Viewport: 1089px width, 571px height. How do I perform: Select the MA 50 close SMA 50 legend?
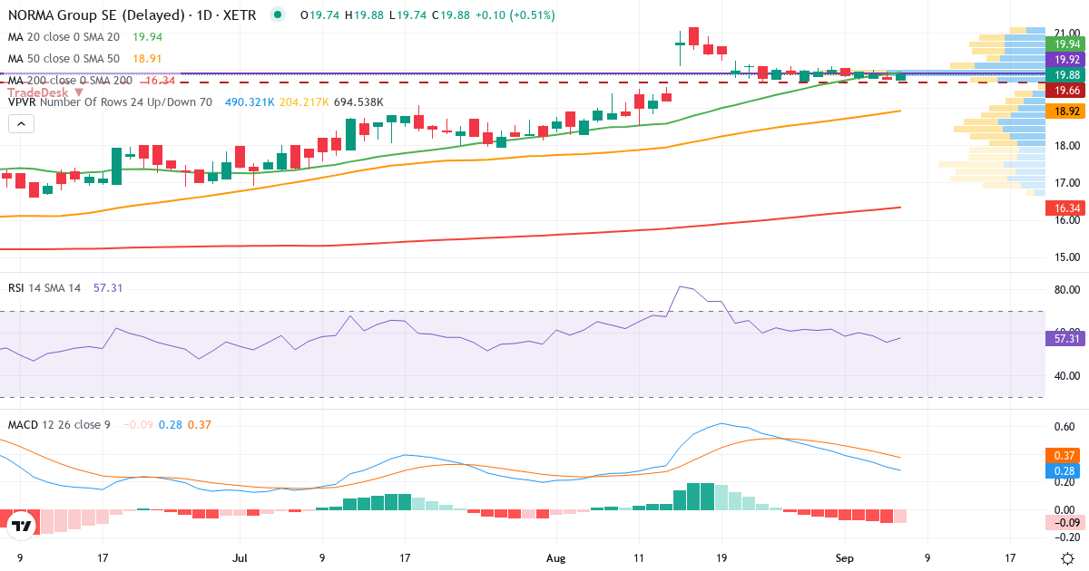click(x=64, y=59)
